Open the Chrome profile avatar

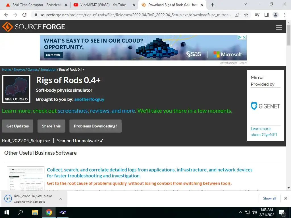pyautogui.click(x=276, y=15)
